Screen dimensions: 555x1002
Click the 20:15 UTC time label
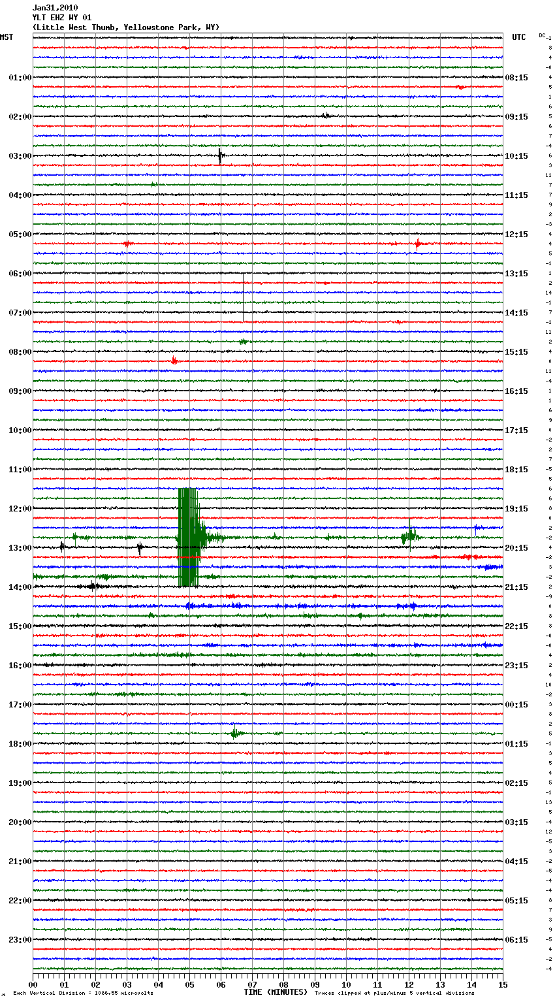tap(516, 548)
